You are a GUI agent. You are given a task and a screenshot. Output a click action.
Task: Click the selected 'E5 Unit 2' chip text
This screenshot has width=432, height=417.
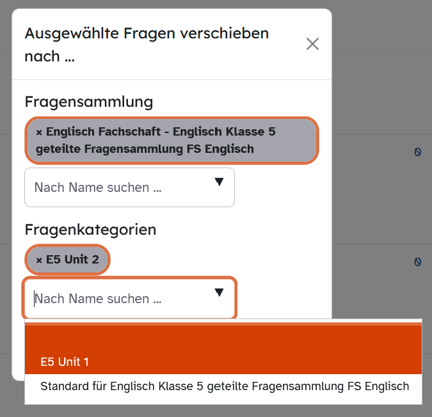pos(72,260)
